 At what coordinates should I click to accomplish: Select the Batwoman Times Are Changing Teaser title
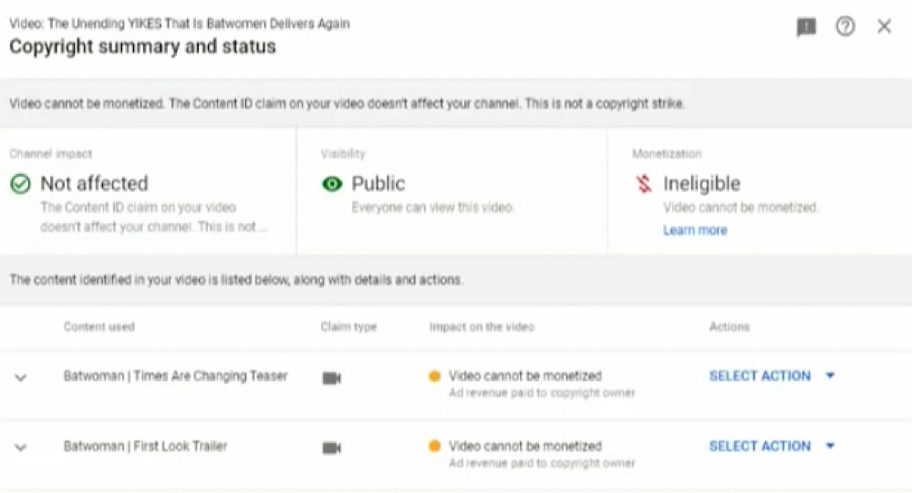pyautogui.click(x=176, y=376)
